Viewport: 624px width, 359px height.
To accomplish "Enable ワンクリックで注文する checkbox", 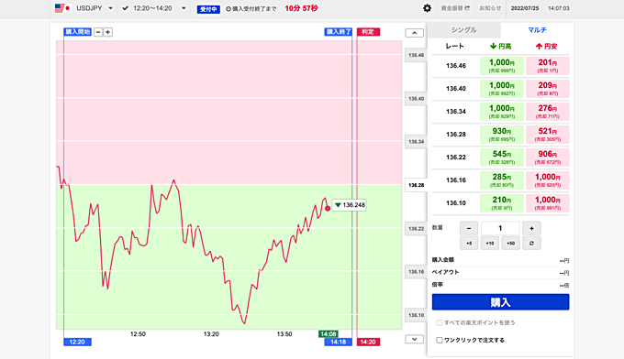I will coord(440,340).
